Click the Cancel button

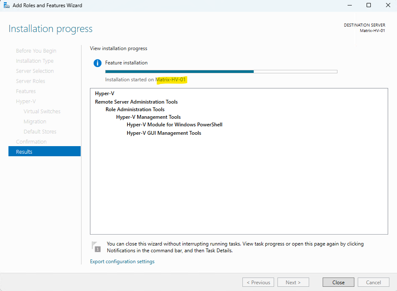click(373, 282)
